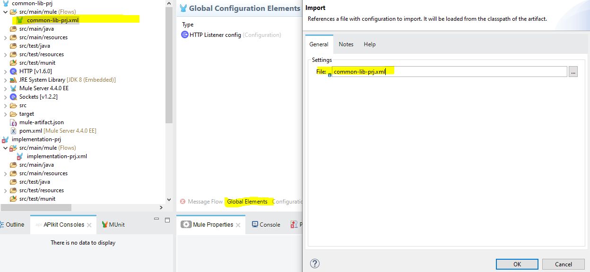The width and height of the screenshot is (590, 272).
Task: Click the scroll-down arrow in Package Explorer
Action: coord(169,200)
